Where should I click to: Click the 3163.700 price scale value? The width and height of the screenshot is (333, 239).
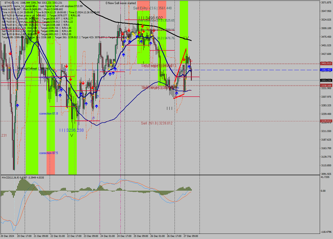pos(326,148)
